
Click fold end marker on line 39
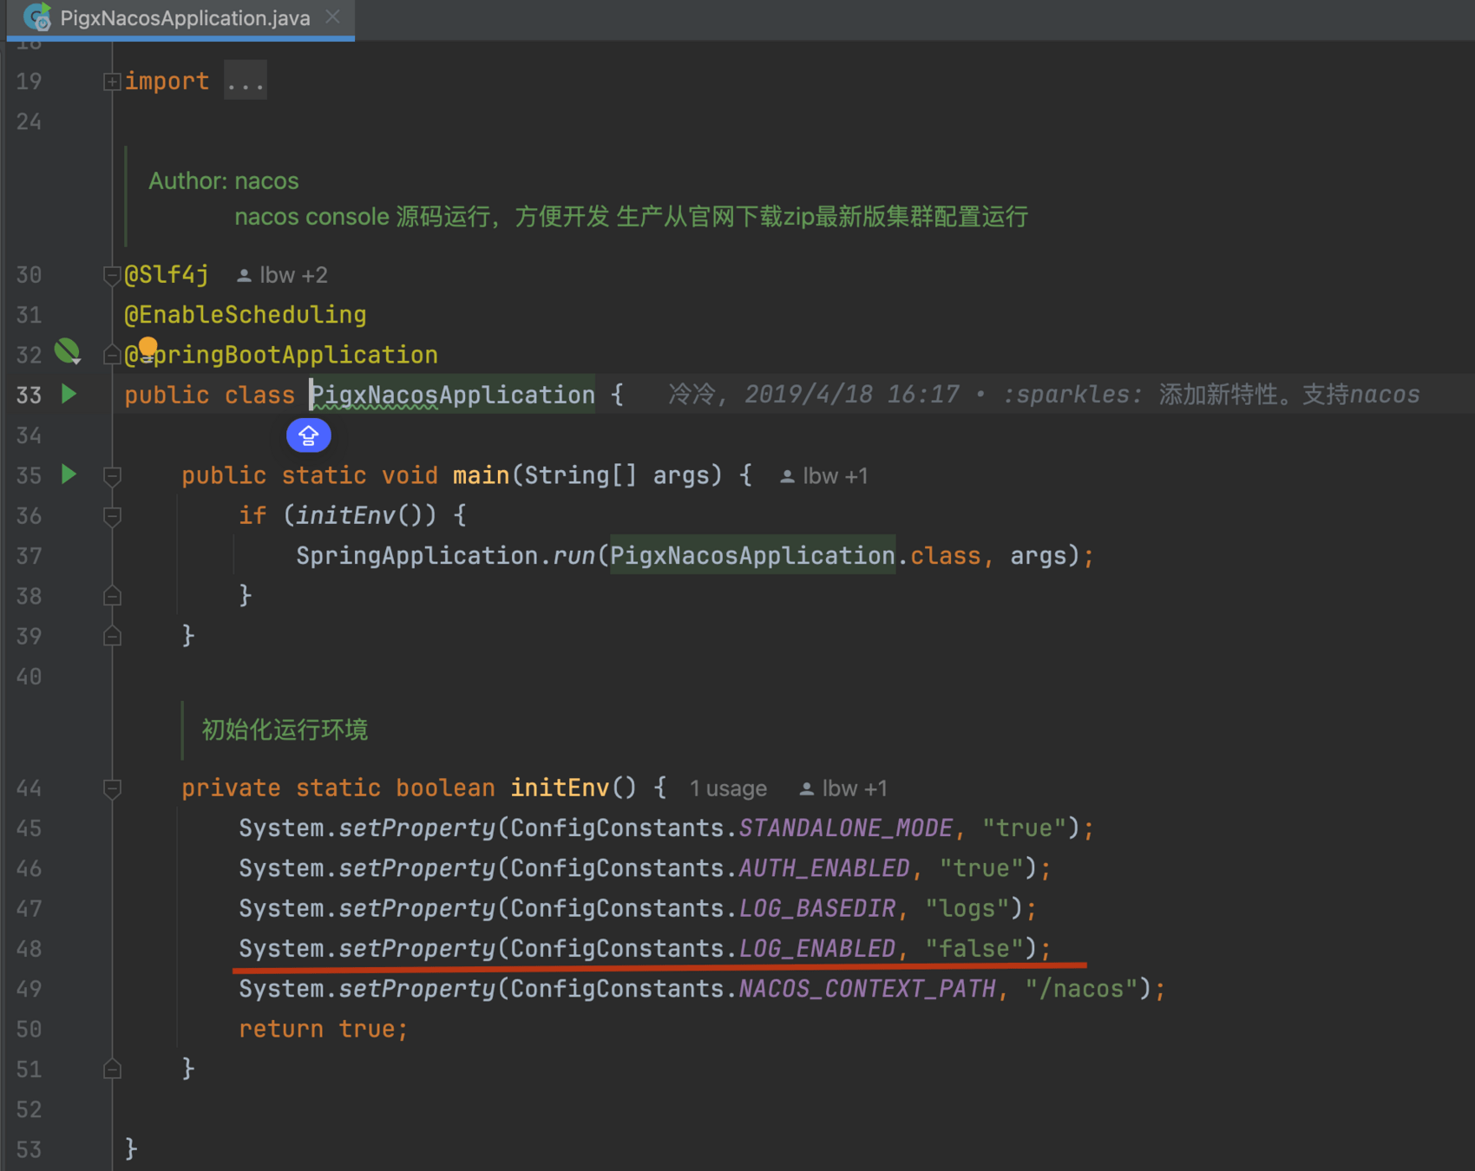click(x=112, y=636)
